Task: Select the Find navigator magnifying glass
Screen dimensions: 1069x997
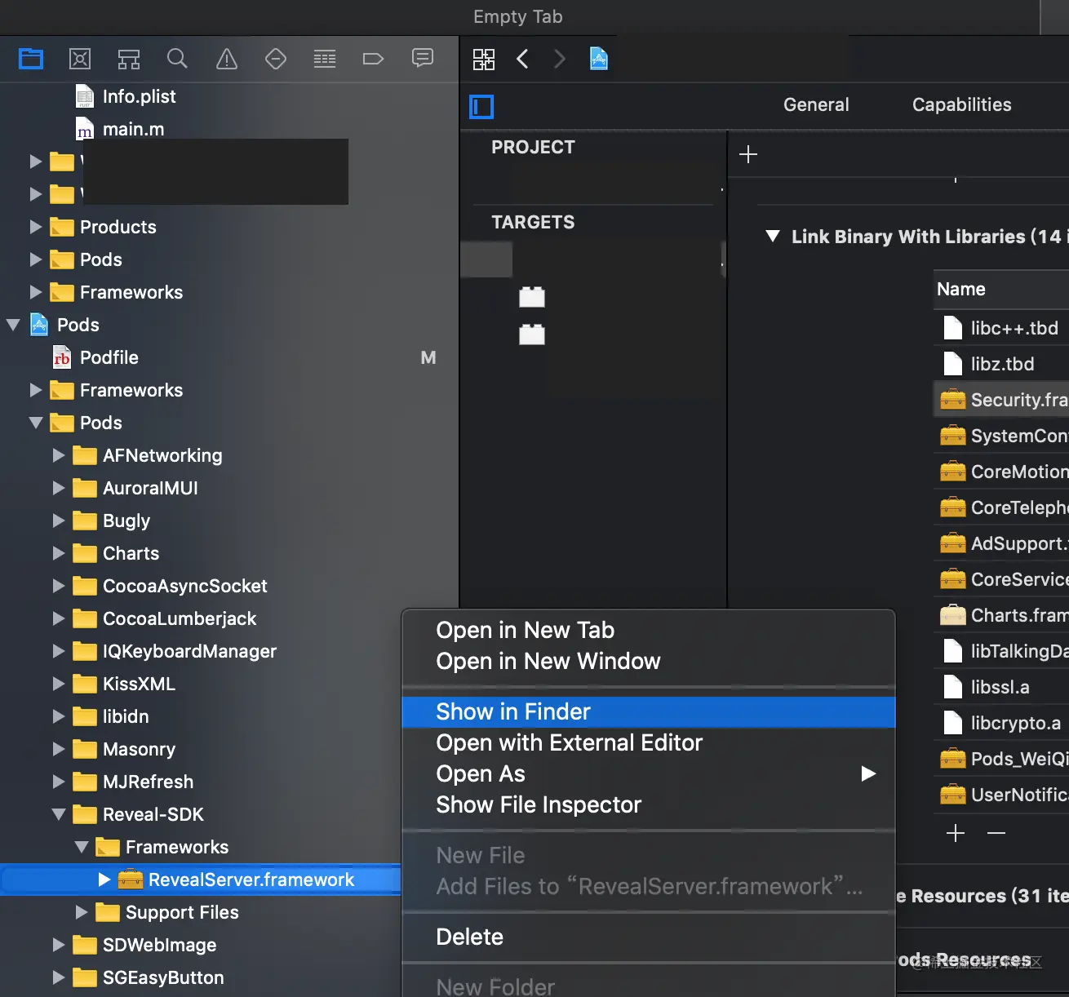Action: point(177,58)
